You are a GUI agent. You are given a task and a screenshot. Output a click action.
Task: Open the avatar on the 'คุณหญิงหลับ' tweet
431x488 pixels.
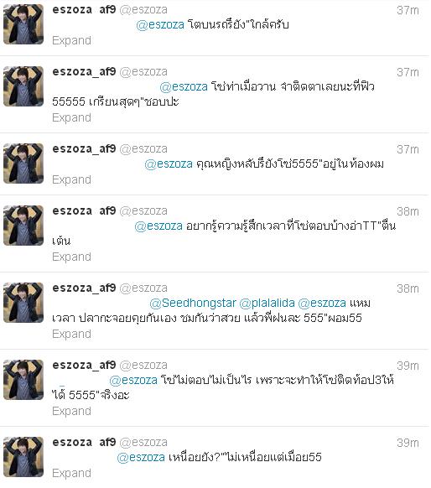click(23, 164)
